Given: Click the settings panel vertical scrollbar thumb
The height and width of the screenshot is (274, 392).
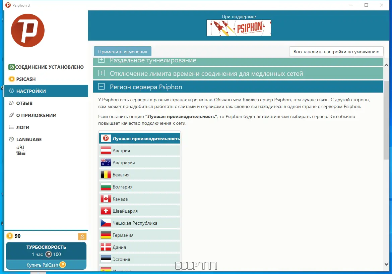Looking at the screenshot, I should 387,120.
